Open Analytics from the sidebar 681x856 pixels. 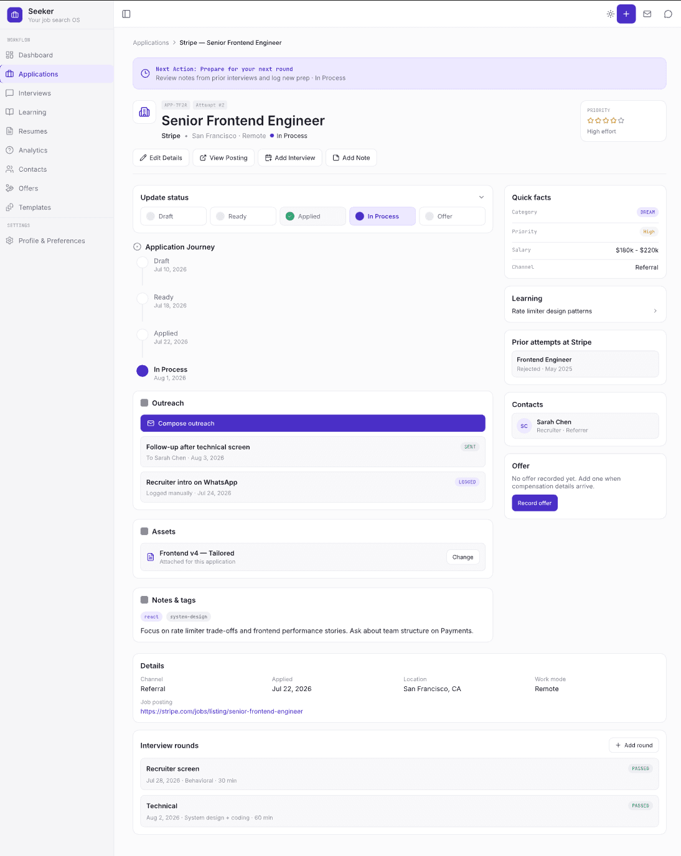tap(57, 150)
